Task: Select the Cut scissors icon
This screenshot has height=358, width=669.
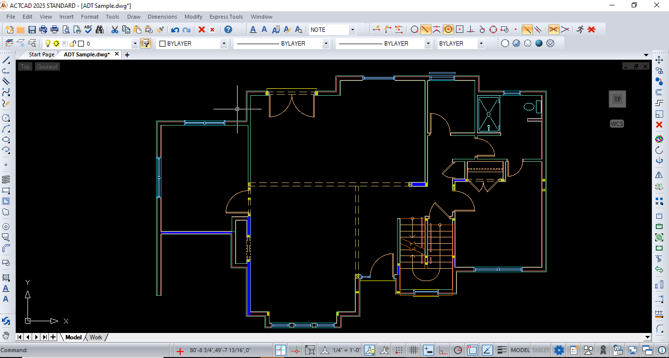Action: 114,29
